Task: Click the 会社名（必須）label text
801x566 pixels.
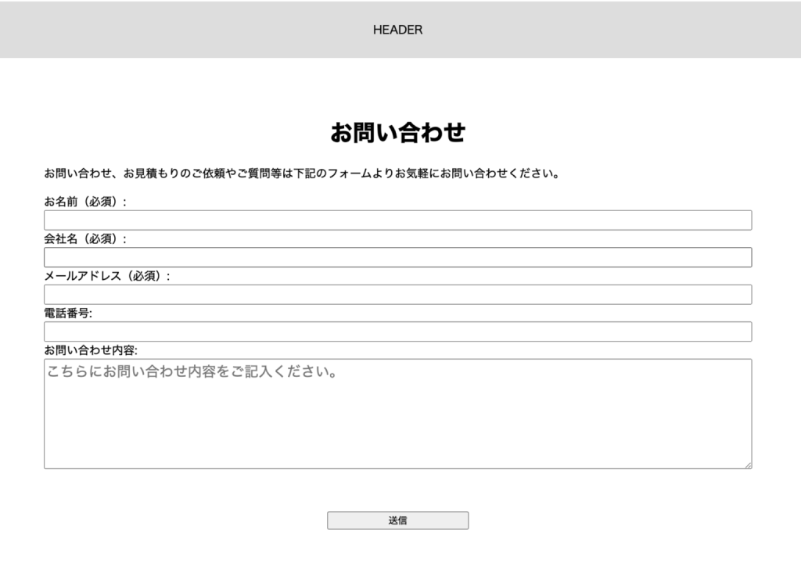Action: click(x=84, y=239)
